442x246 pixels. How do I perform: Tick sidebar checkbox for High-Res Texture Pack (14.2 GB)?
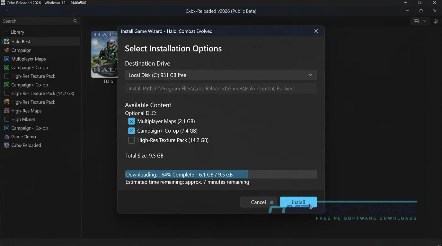pos(7,94)
